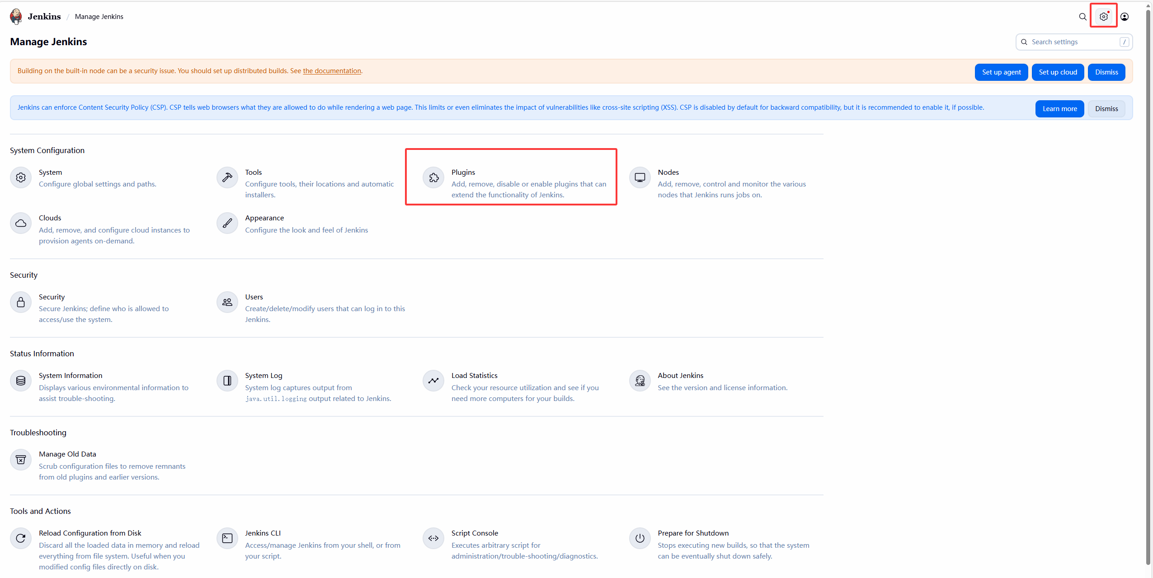Open the Script Console icon

[433, 538]
